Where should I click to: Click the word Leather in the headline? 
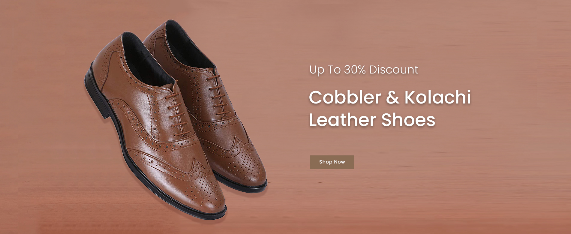tap(343, 120)
